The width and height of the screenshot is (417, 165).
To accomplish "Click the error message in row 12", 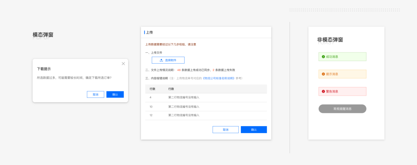I will pyautogui.click(x=184, y=115).
